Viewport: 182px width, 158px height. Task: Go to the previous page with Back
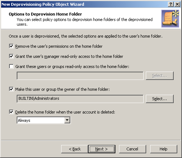tap(75, 149)
